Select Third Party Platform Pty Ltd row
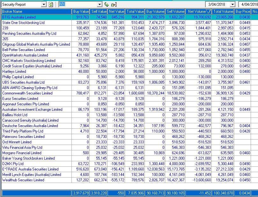Screen dimensions: 258x197 pos(130,131)
